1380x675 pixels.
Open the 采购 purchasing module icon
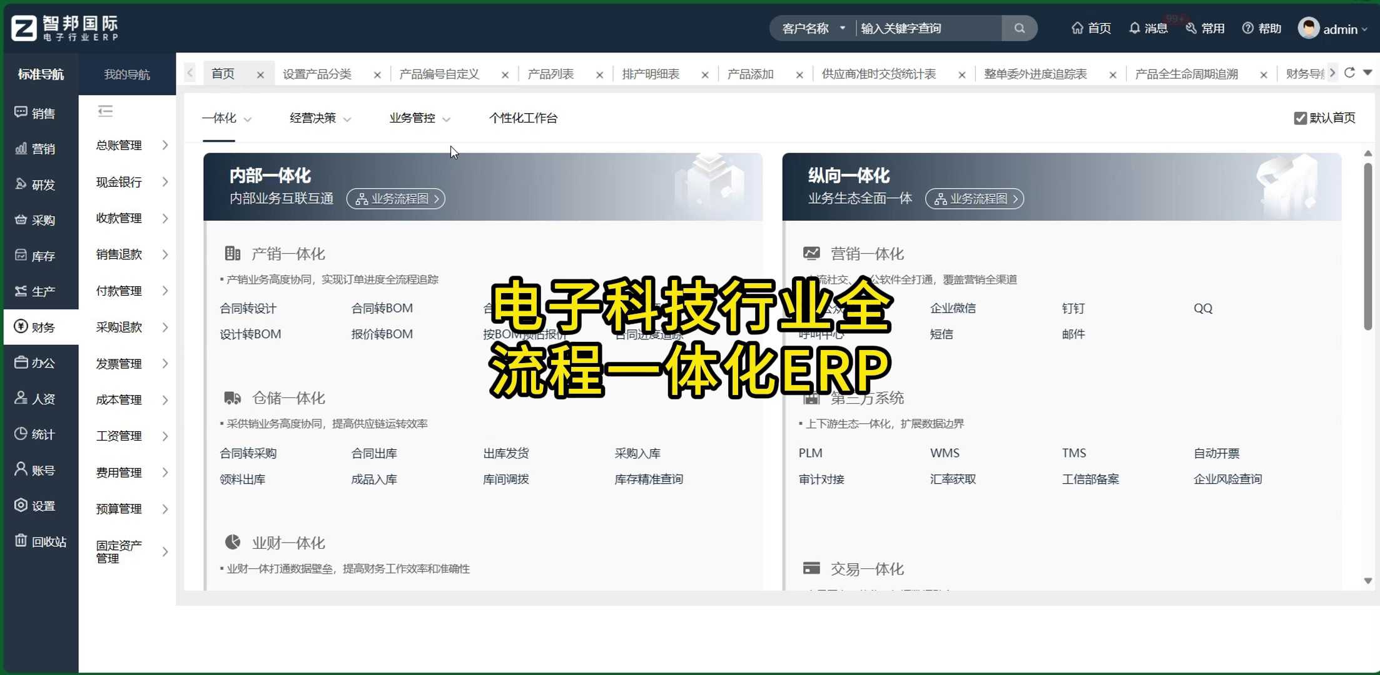pos(21,219)
